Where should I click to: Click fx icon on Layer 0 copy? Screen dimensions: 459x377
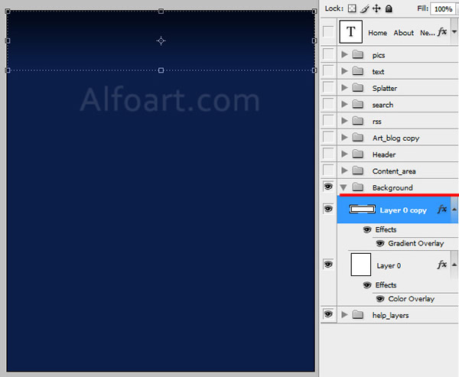(442, 209)
